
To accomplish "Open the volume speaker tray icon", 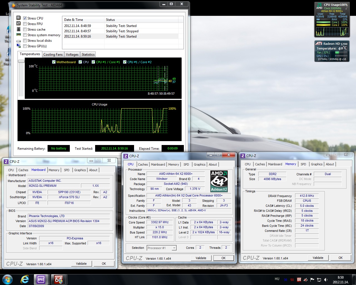I will (326, 280).
